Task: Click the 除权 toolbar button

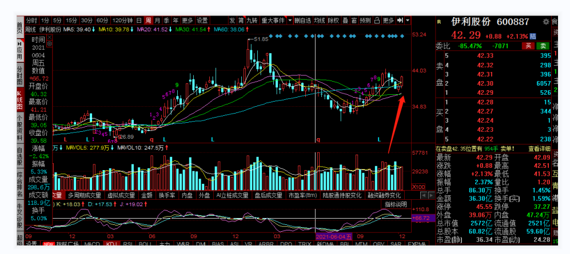Action: [333, 21]
